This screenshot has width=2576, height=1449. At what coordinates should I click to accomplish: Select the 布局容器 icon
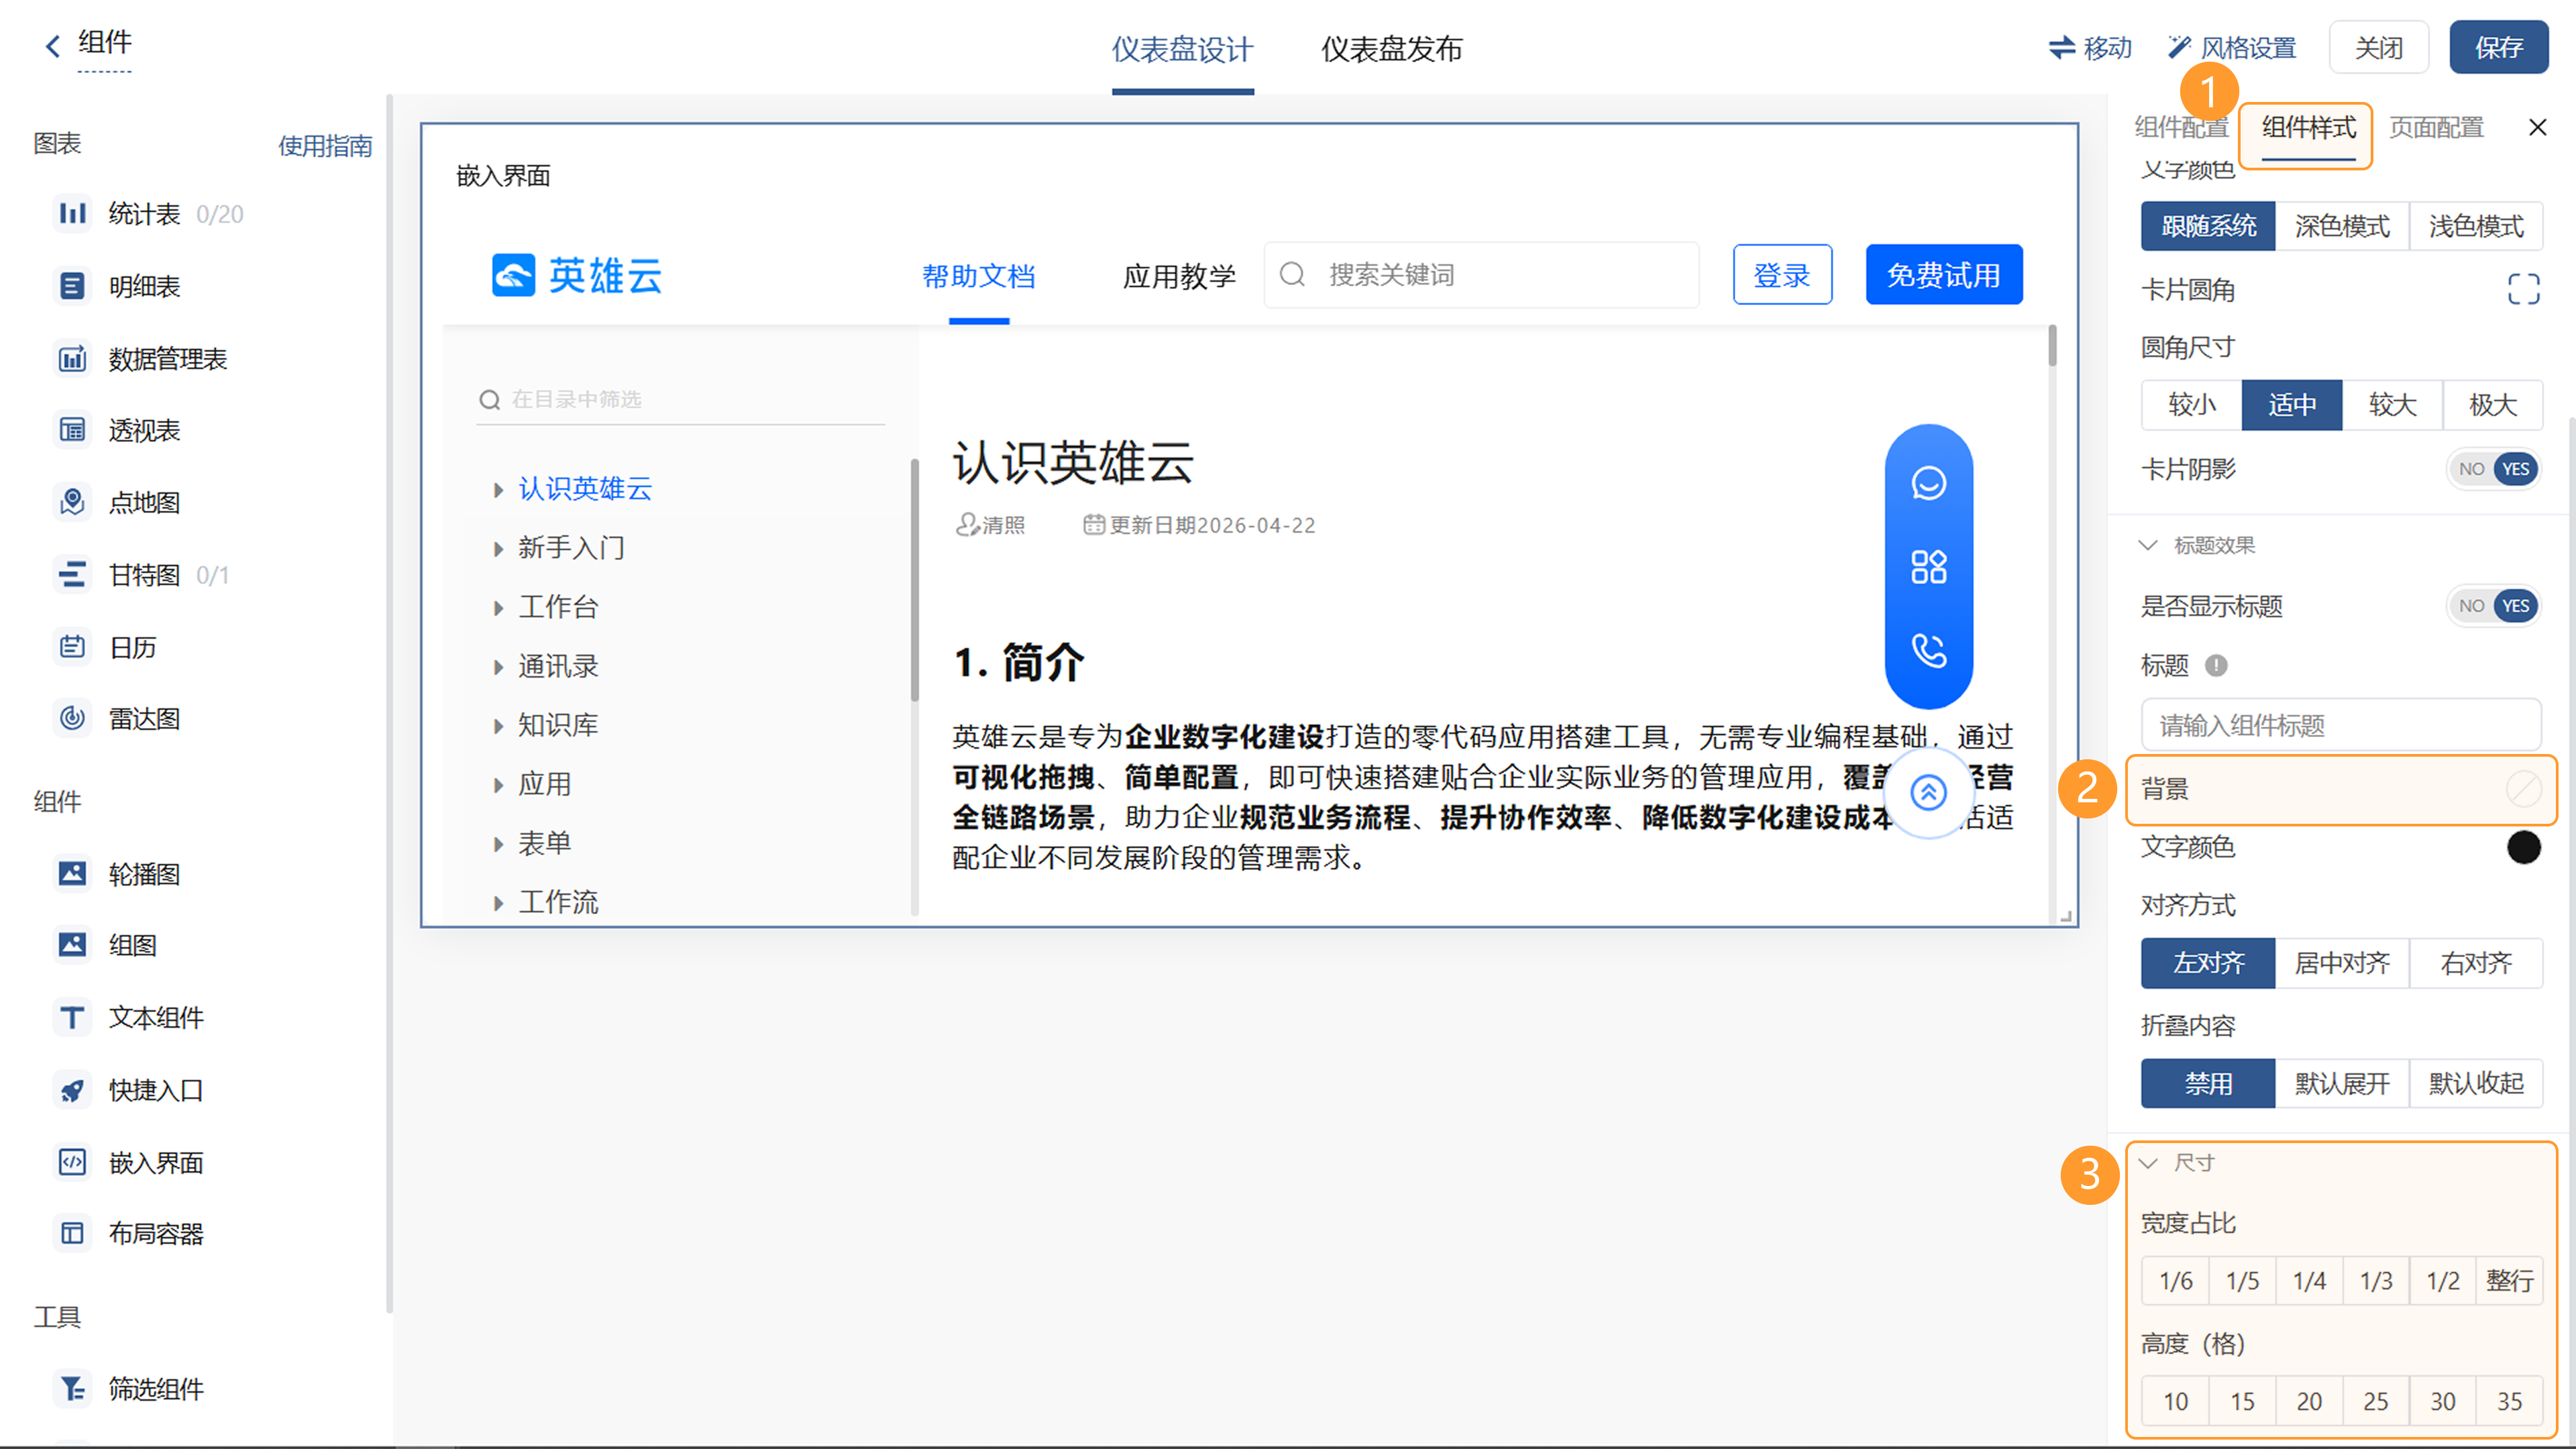click(x=72, y=1233)
